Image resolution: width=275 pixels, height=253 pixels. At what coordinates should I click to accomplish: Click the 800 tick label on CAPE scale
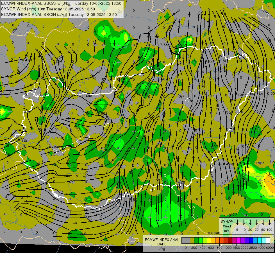[219, 248]
